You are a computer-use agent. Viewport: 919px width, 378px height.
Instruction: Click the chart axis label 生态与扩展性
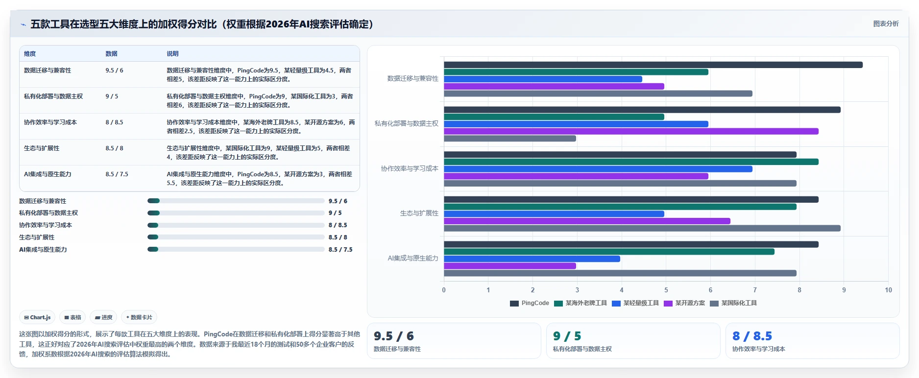(419, 213)
